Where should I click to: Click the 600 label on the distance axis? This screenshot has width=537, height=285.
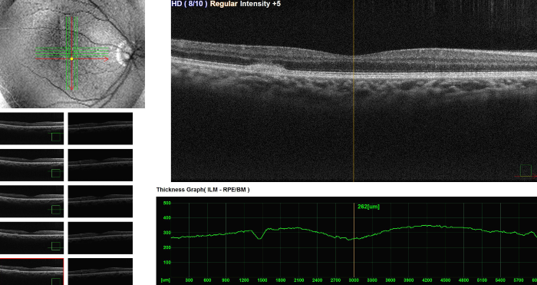tap(207, 280)
